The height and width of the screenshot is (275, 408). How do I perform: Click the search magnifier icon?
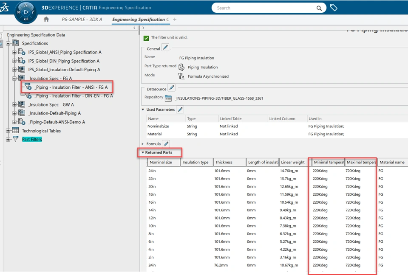319,8
